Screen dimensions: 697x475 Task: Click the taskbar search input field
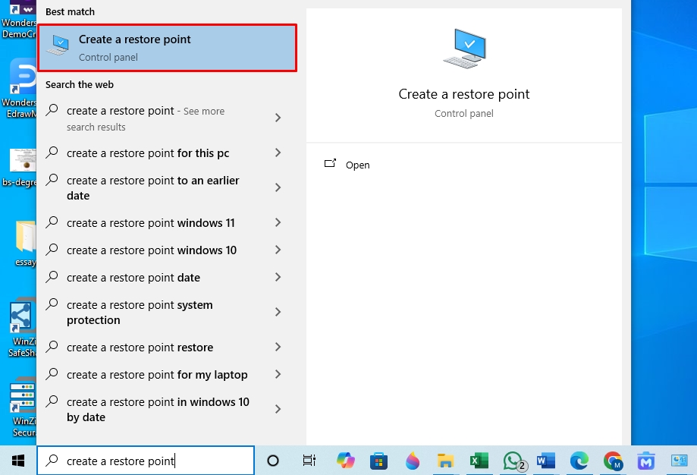point(146,461)
